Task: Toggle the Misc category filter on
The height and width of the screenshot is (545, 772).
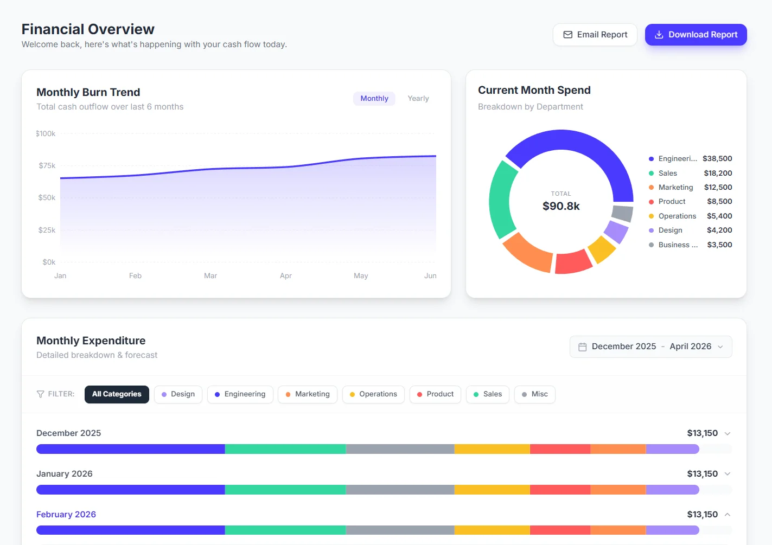Action: tap(534, 394)
